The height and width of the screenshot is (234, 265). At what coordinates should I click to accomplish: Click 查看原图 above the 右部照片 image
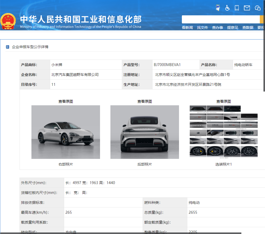(x=65, y=101)
